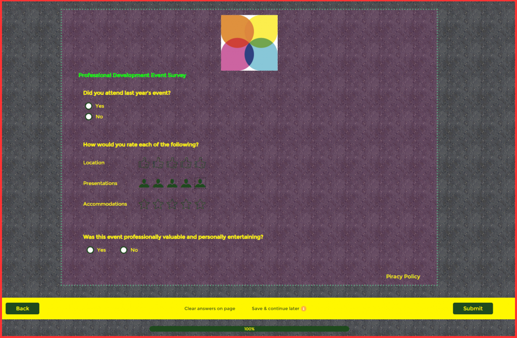517x338 pixels.
Task: Select the middle rating figure for Location
Action: pos(172,163)
